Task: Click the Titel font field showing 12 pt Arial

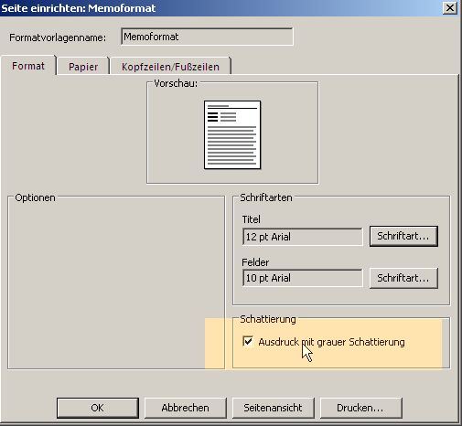Action: (303, 237)
